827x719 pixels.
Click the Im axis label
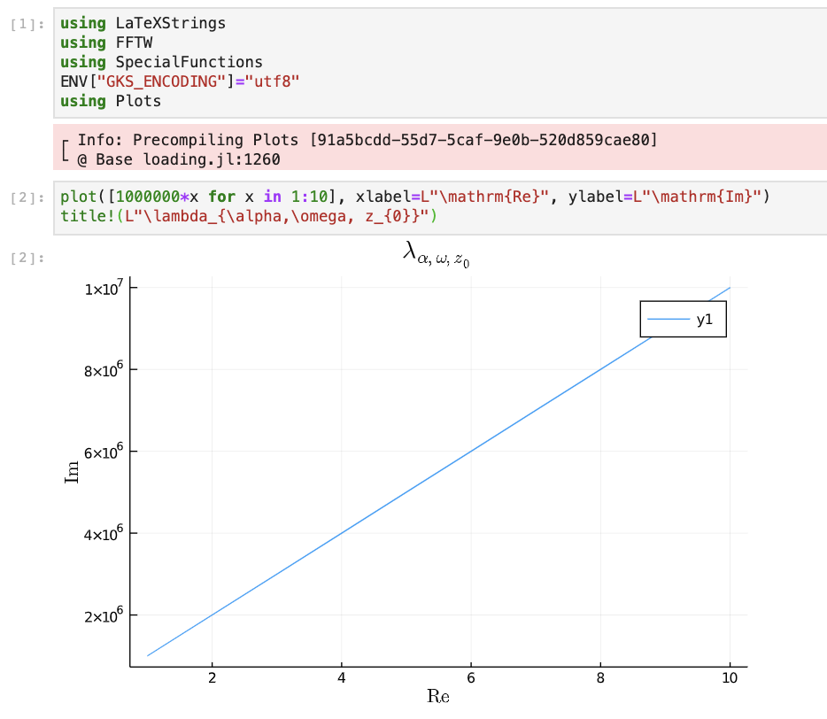click(73, 471)
